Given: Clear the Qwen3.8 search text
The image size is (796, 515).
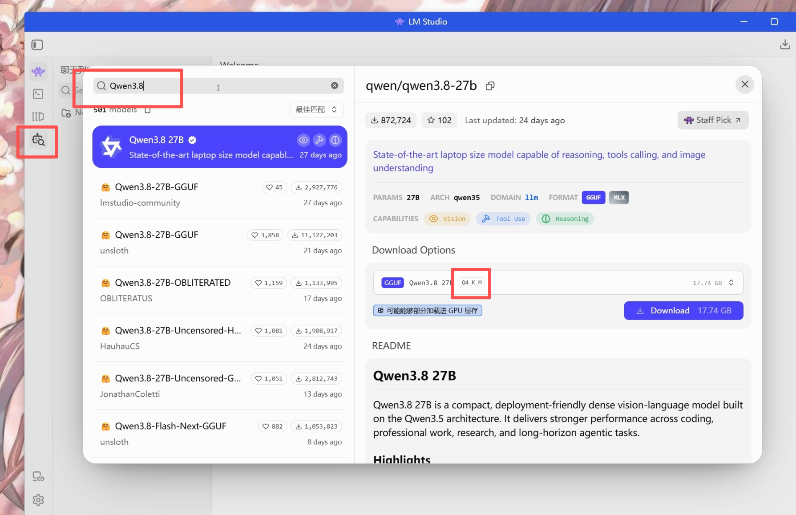Looking at the screenshot, I should pos(335,85).
